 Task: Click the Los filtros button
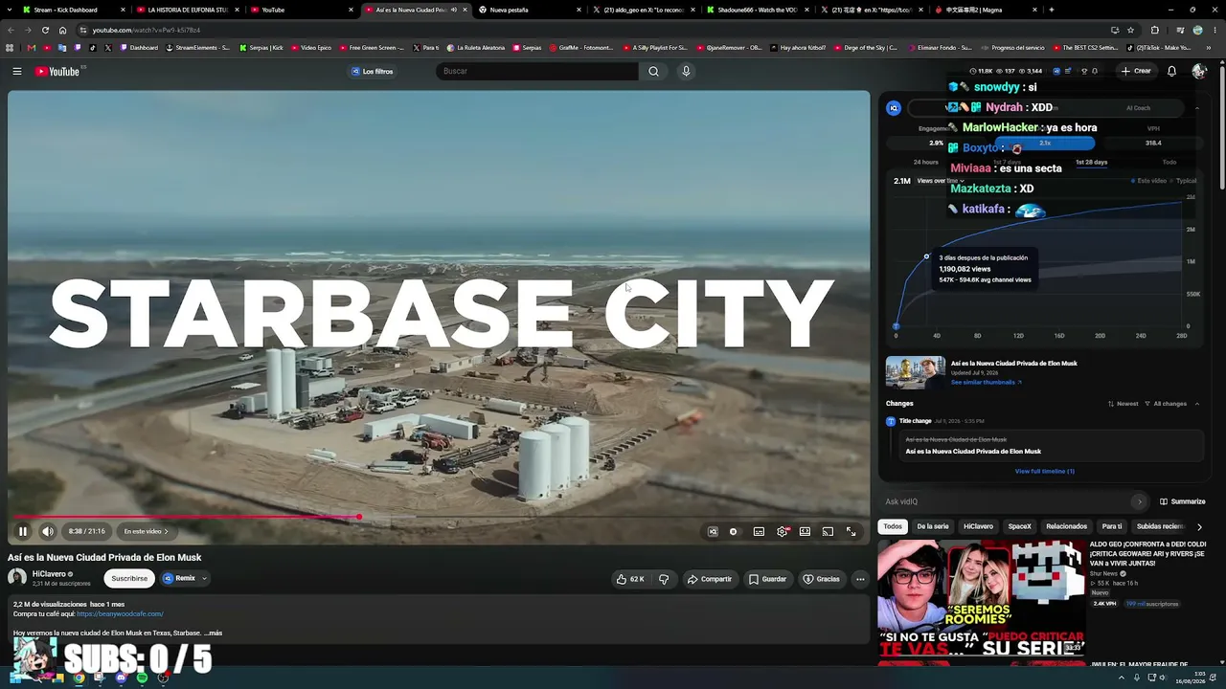pos(372,71)
